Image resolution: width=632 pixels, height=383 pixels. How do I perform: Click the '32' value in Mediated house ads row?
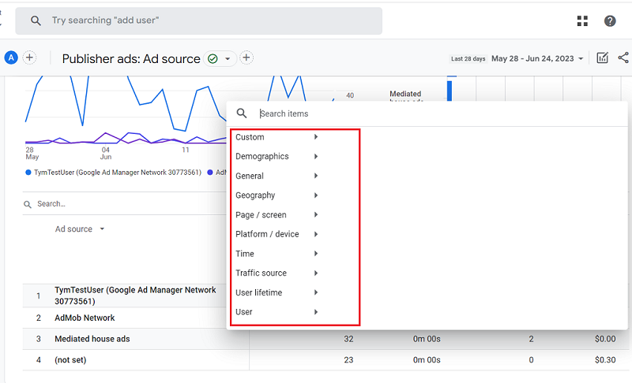(x=348, y=339)
